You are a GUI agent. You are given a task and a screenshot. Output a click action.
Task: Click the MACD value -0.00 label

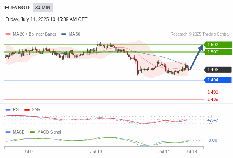212,140
